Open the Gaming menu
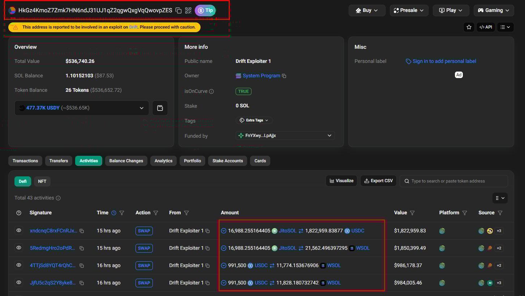Screen dimensions: 525x296 tap(494, 10)
